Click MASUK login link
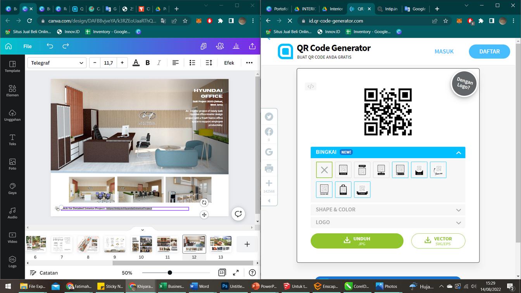The width and height of the screenshot is (521, 293). tap(444, 51)
